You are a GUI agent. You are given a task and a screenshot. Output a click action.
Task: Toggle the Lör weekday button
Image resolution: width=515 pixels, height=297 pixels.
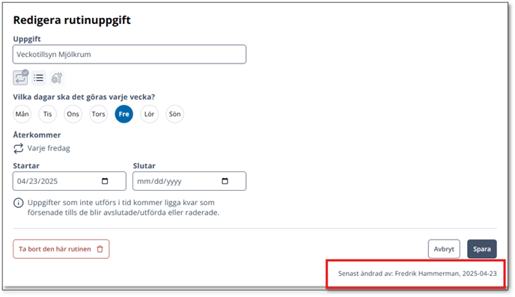(x=150, y=114)
